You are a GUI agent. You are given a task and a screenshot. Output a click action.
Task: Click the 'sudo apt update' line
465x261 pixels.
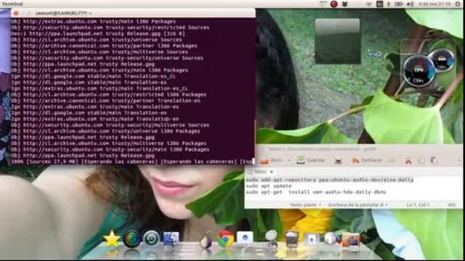[269, 186]
